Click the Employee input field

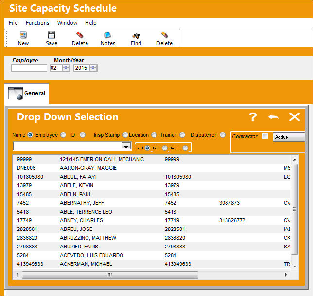[29, 68]
